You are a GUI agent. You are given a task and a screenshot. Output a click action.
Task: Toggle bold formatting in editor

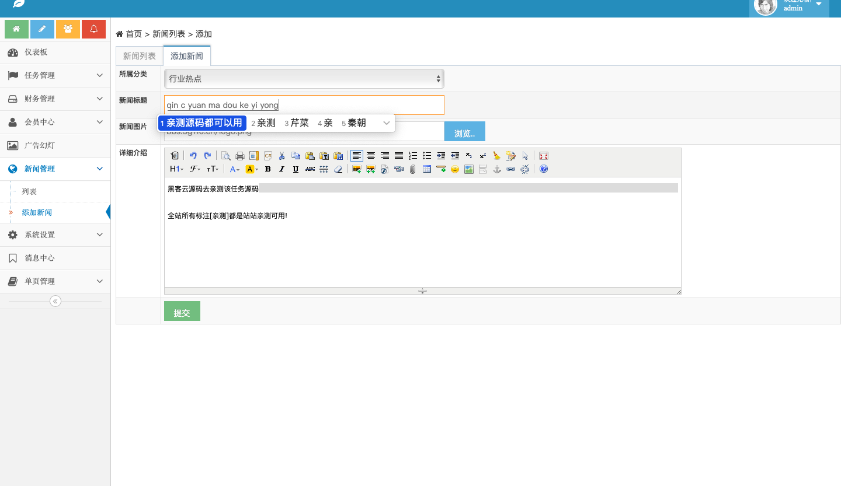(x=267, y=169)
